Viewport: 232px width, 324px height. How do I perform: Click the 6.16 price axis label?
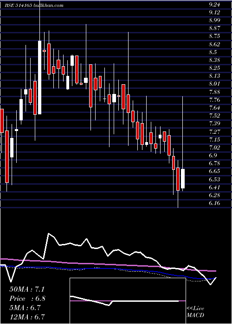214,203
